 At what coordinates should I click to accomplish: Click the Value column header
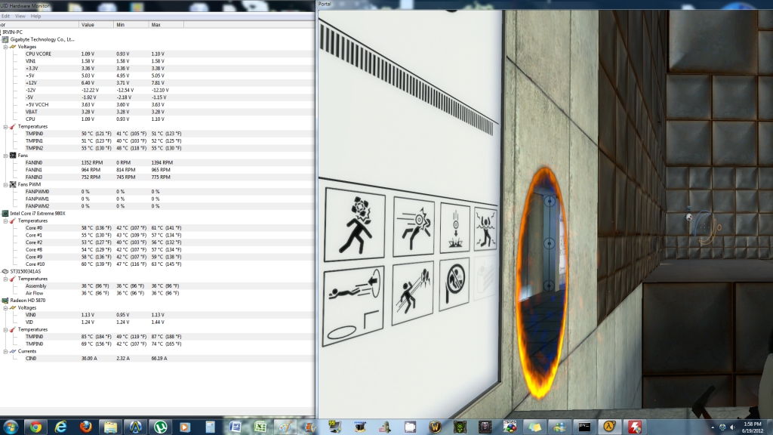[96, 25]
